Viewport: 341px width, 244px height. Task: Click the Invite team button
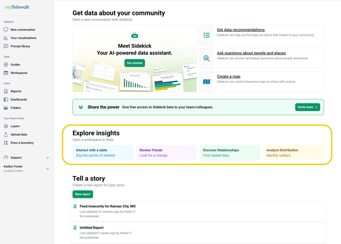307,107
